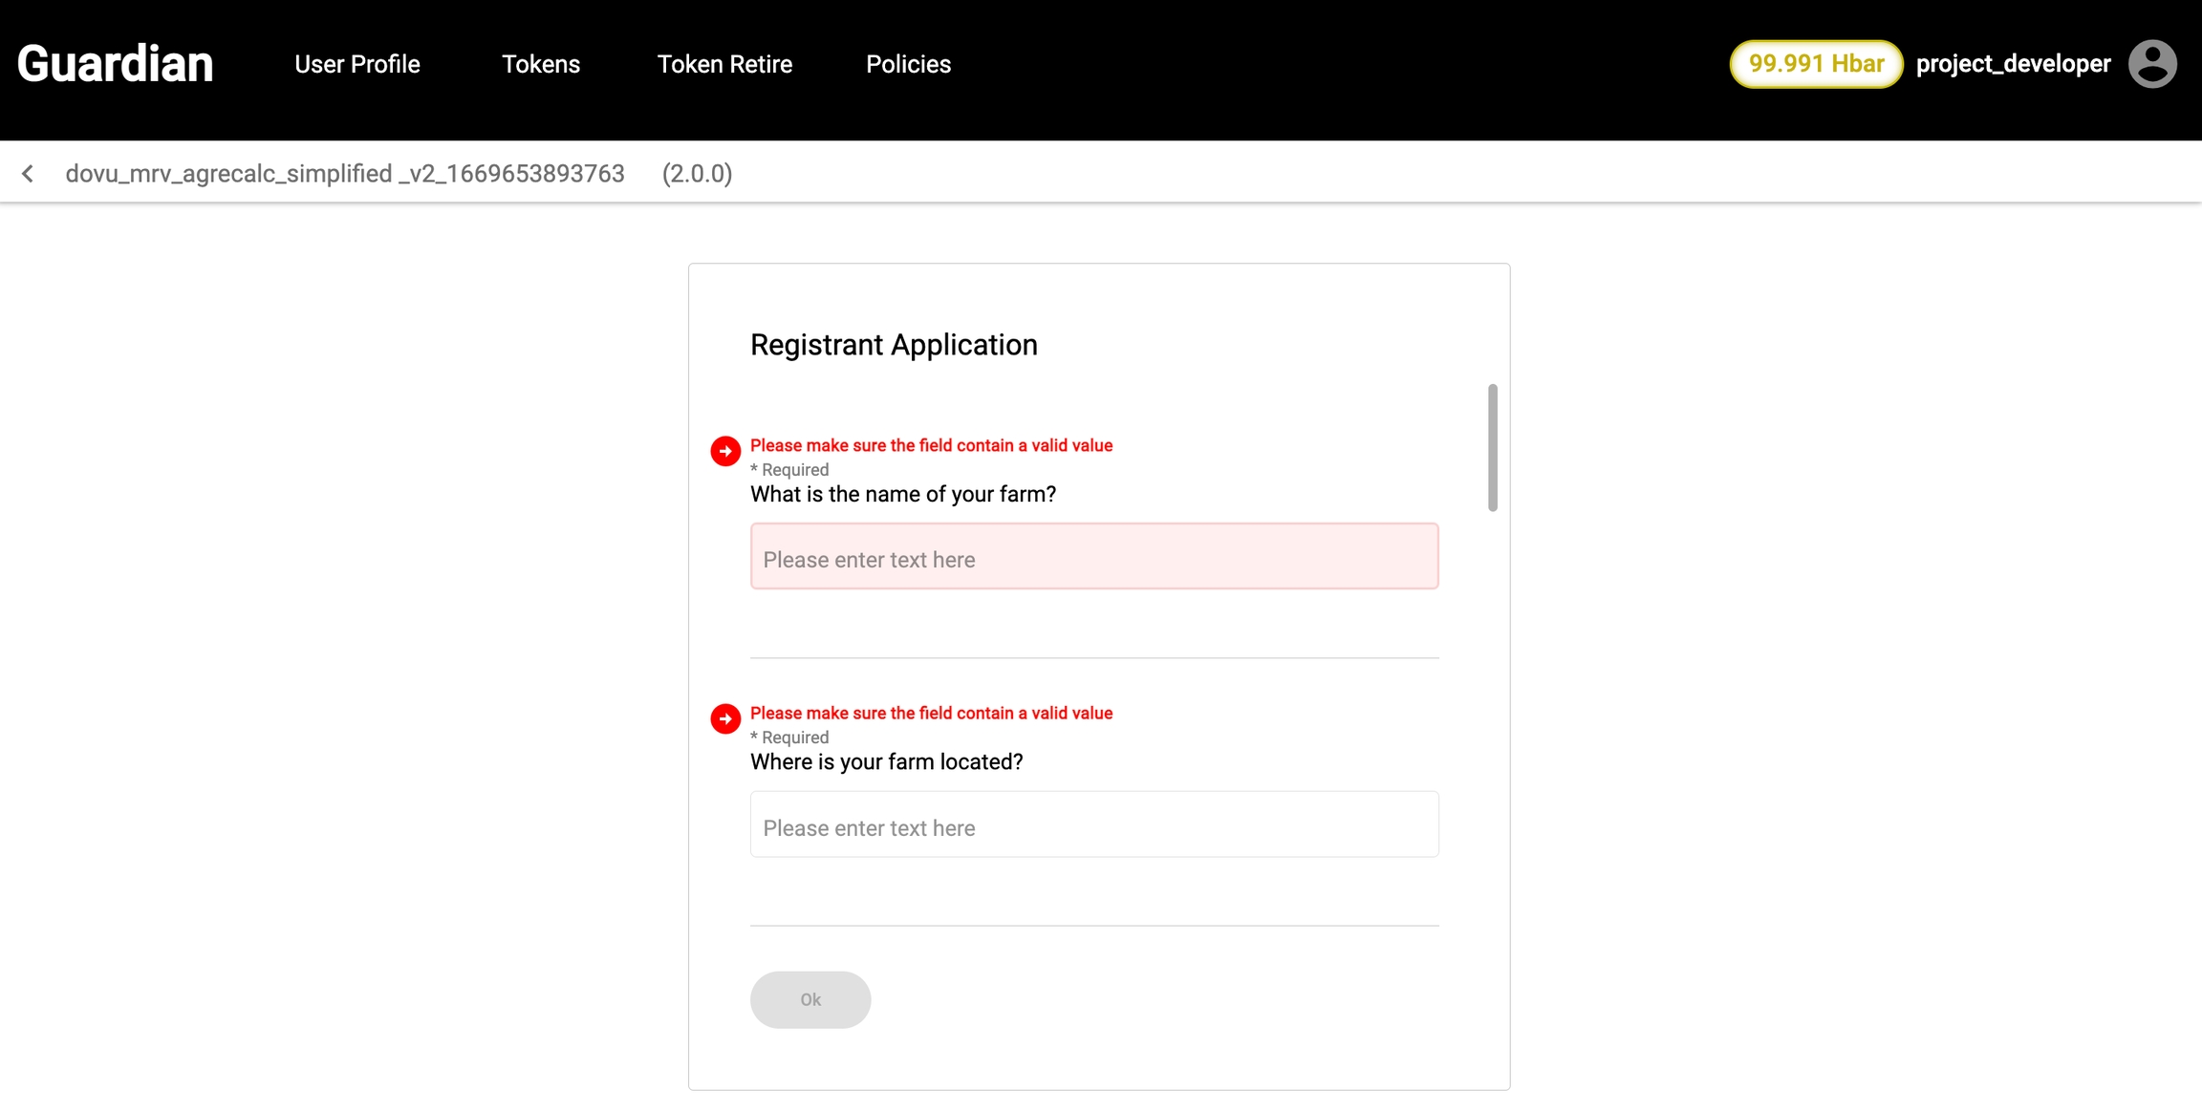Click the 99.991 Hbar balance badge
This screenshot has height=1112, width=2202.
tap(1815, 64)
